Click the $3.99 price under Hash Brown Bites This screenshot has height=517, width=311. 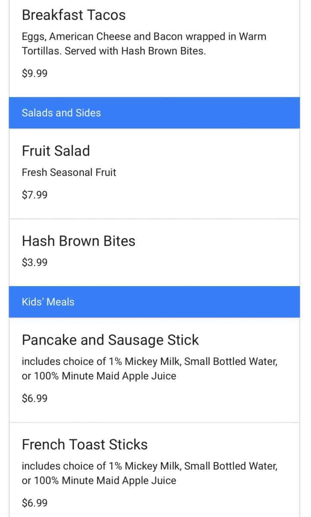coord(34,262)
